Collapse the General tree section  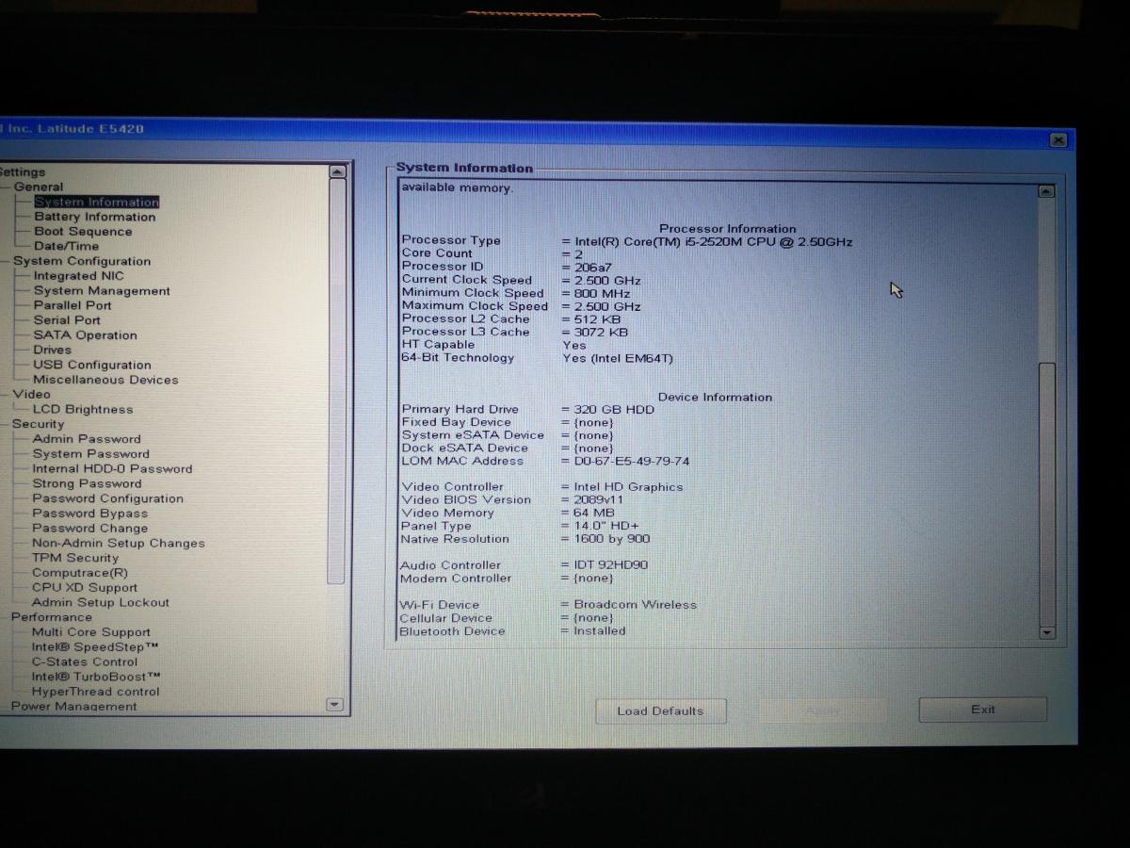(x=38, y=187)
